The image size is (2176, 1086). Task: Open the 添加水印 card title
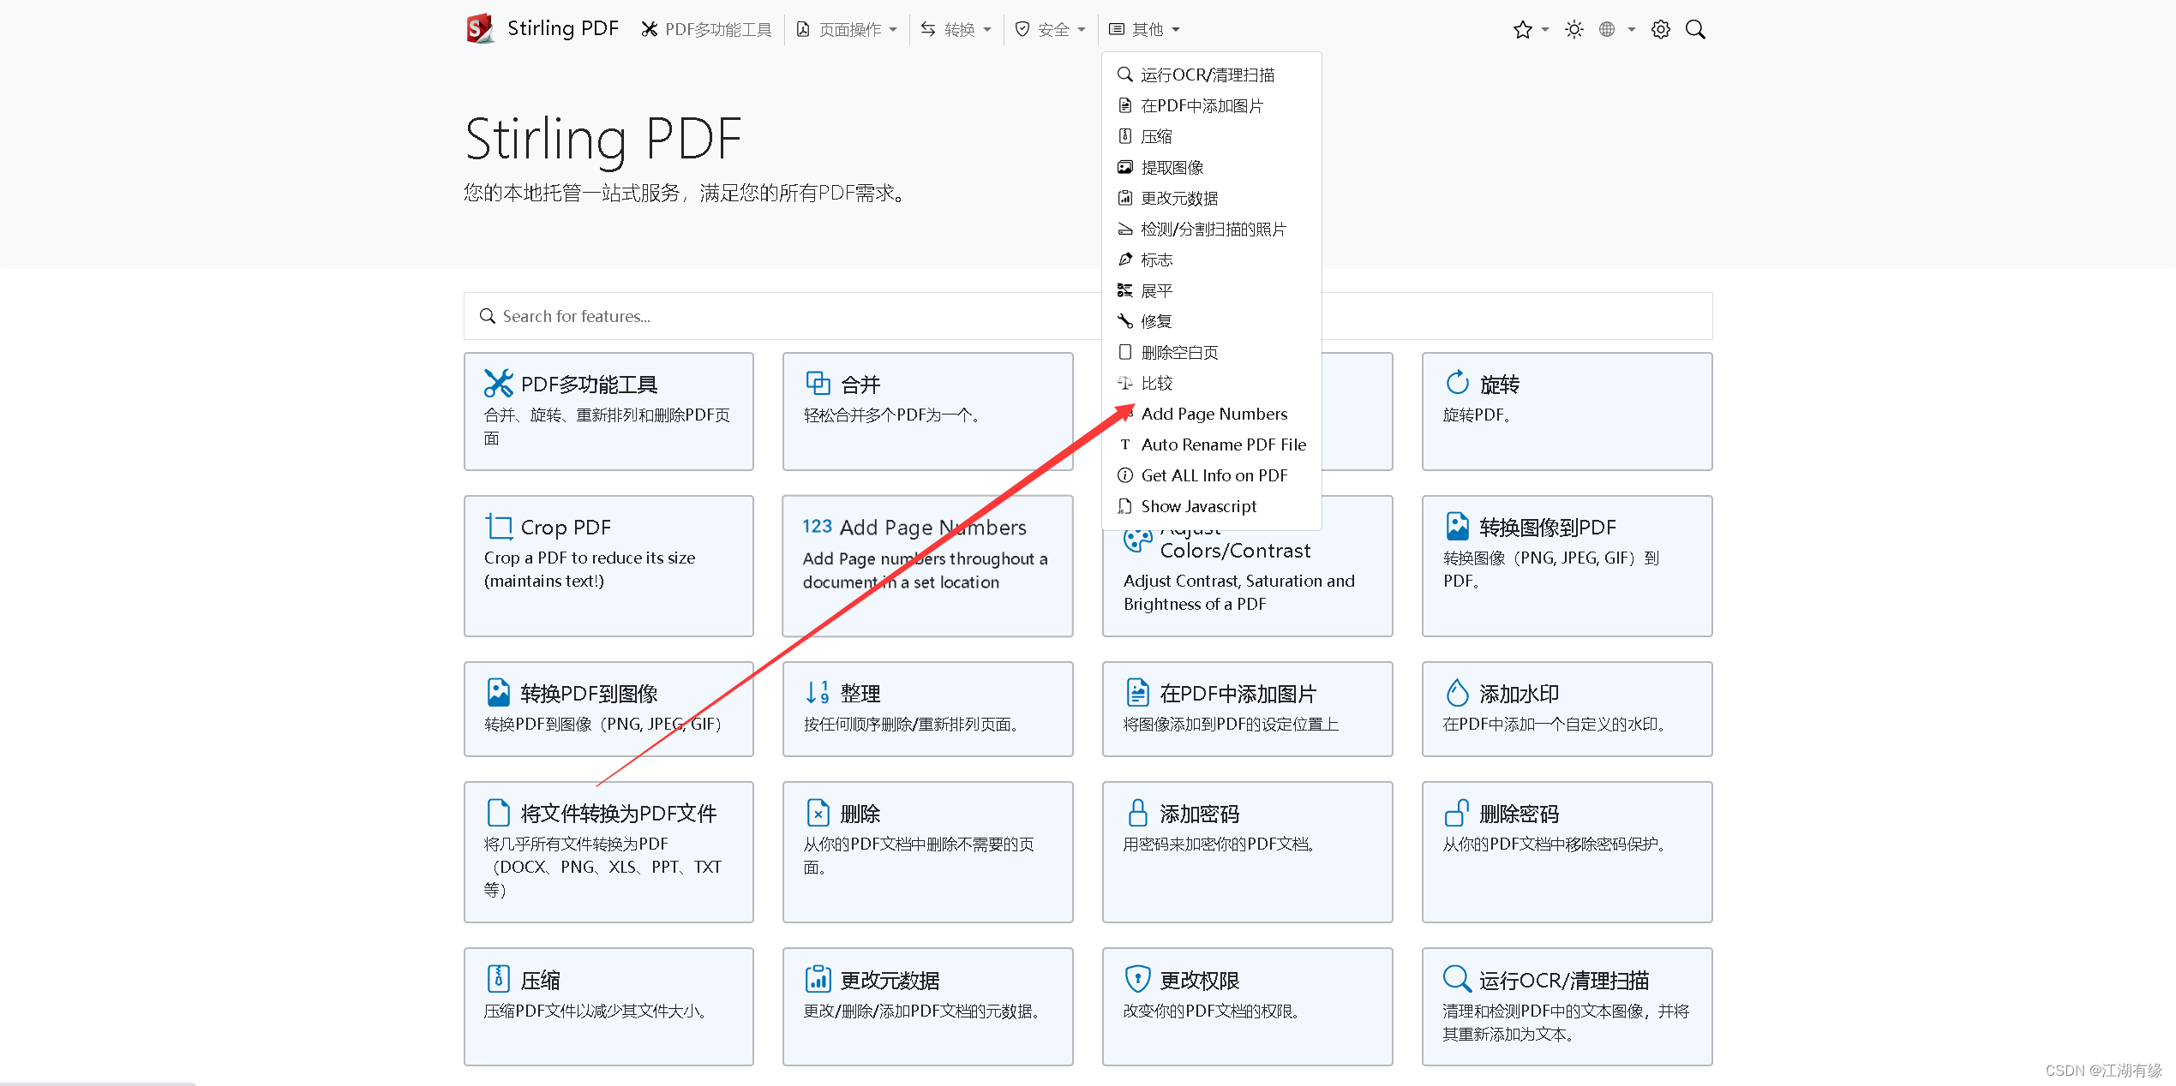(1519, 694)
